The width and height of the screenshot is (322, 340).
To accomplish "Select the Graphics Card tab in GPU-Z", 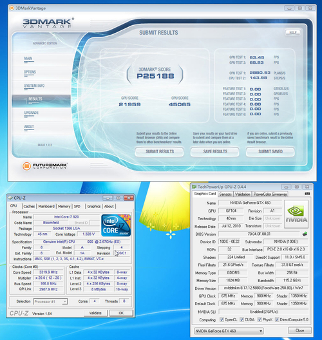I will click(x=205, y=194).
